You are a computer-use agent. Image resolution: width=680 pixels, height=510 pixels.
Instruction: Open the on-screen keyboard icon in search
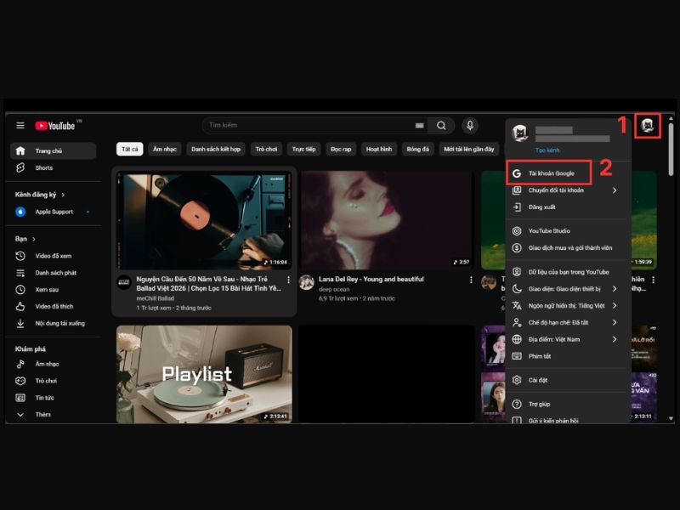click(419, 126)
